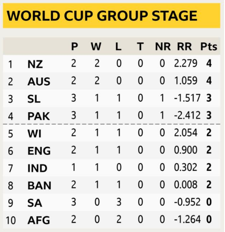Click the NR column header

pyautogui.click(x=163, y=47)
